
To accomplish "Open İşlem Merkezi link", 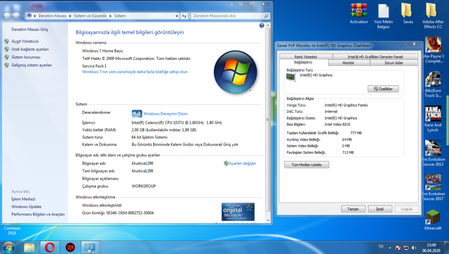I will [23, 199].
